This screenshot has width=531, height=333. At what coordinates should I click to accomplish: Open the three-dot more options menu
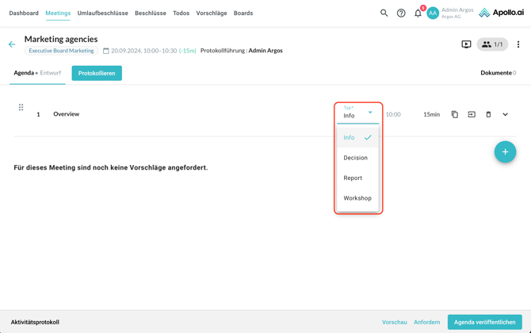click(518, 44)
